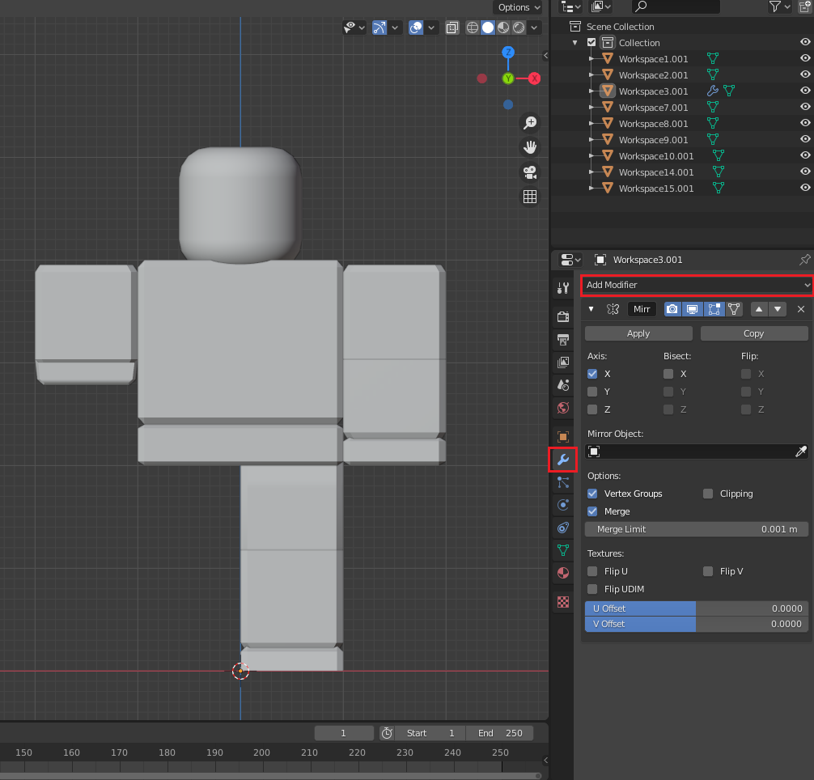Viewport: 814px width, 780px height.
Task: Open the Object Constraints properties tab
Action: coord(562,528)
